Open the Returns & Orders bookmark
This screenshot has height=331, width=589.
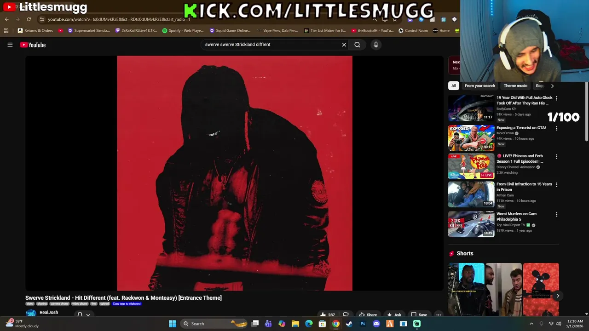35,31
